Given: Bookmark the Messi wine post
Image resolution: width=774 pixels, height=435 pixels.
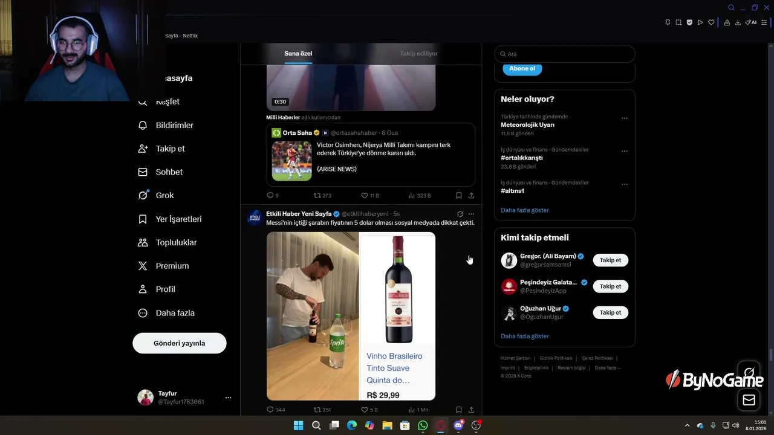Looking at the screenshot, I should click(459, 410).
